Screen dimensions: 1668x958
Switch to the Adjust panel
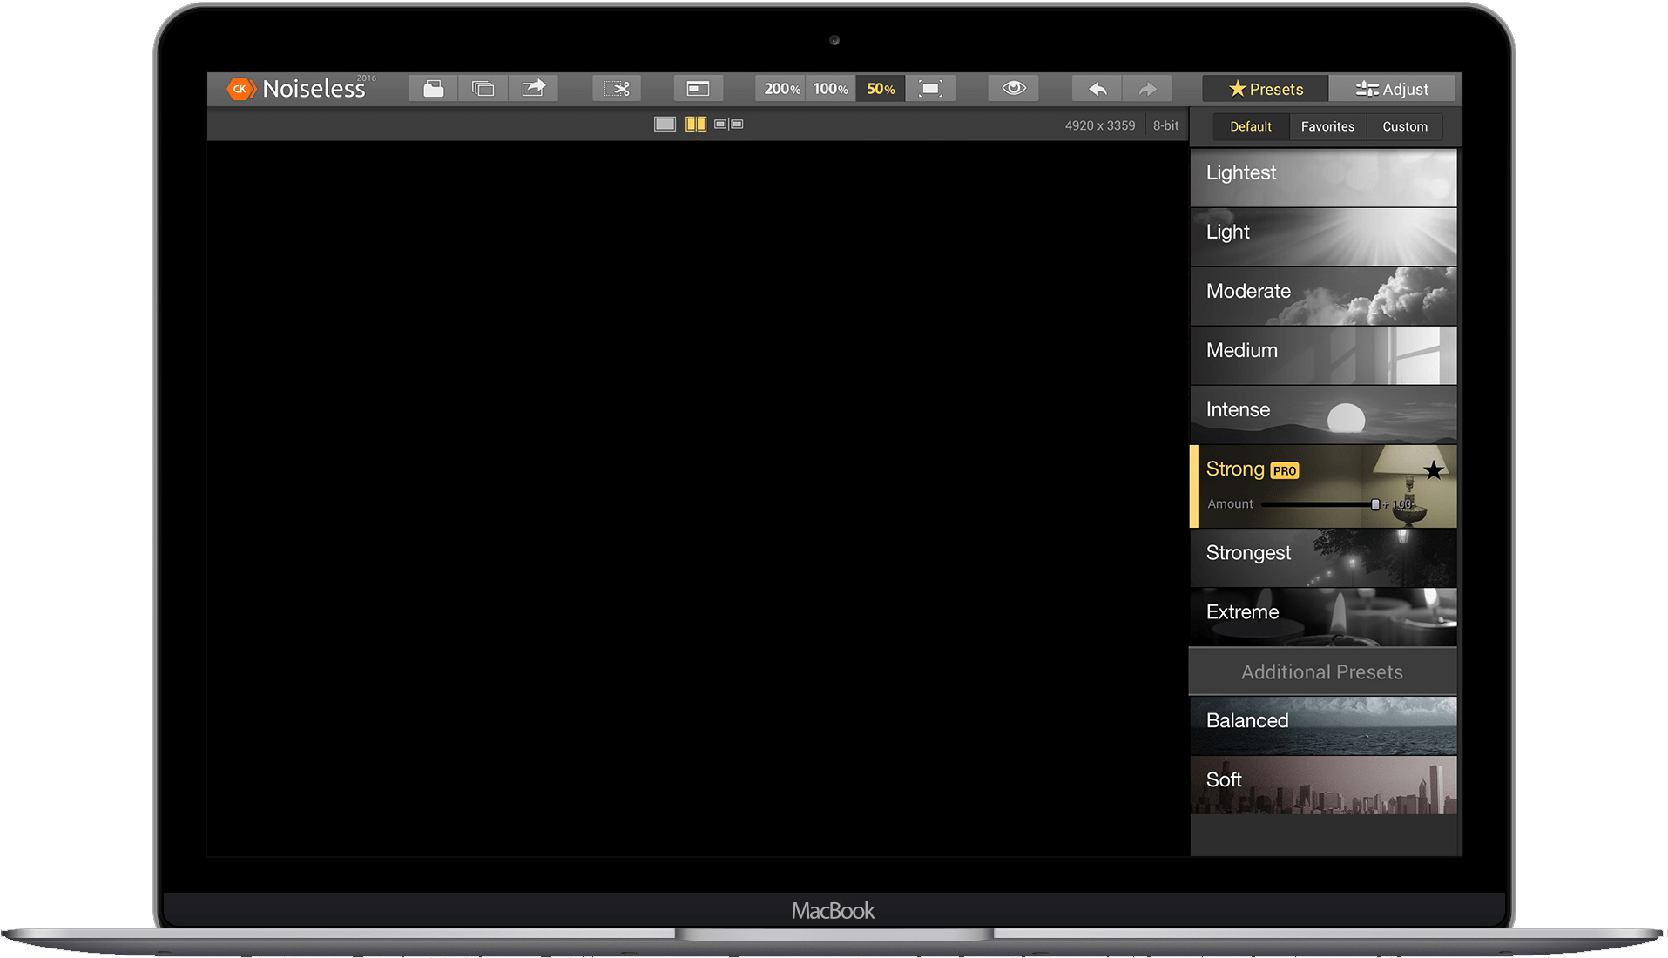point(1392,89)
